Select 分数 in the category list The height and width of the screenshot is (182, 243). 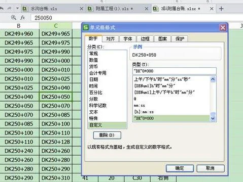click(107, 99)
